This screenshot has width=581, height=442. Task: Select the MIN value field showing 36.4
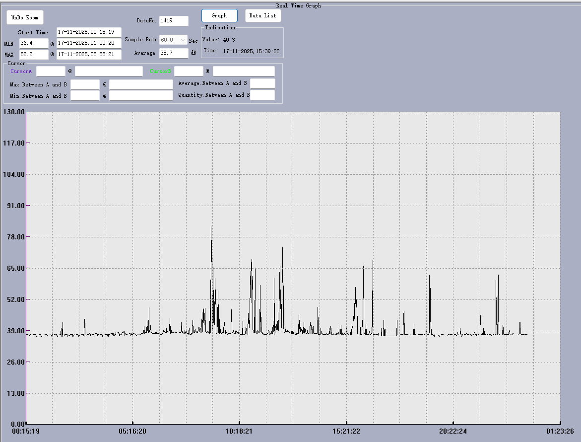[x=34, y=44]
